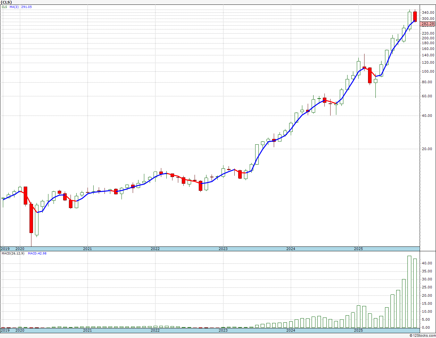Click the 300.00 price axis label
The image size is (436, 338).
pyautogui.click(x=428, y=19)
